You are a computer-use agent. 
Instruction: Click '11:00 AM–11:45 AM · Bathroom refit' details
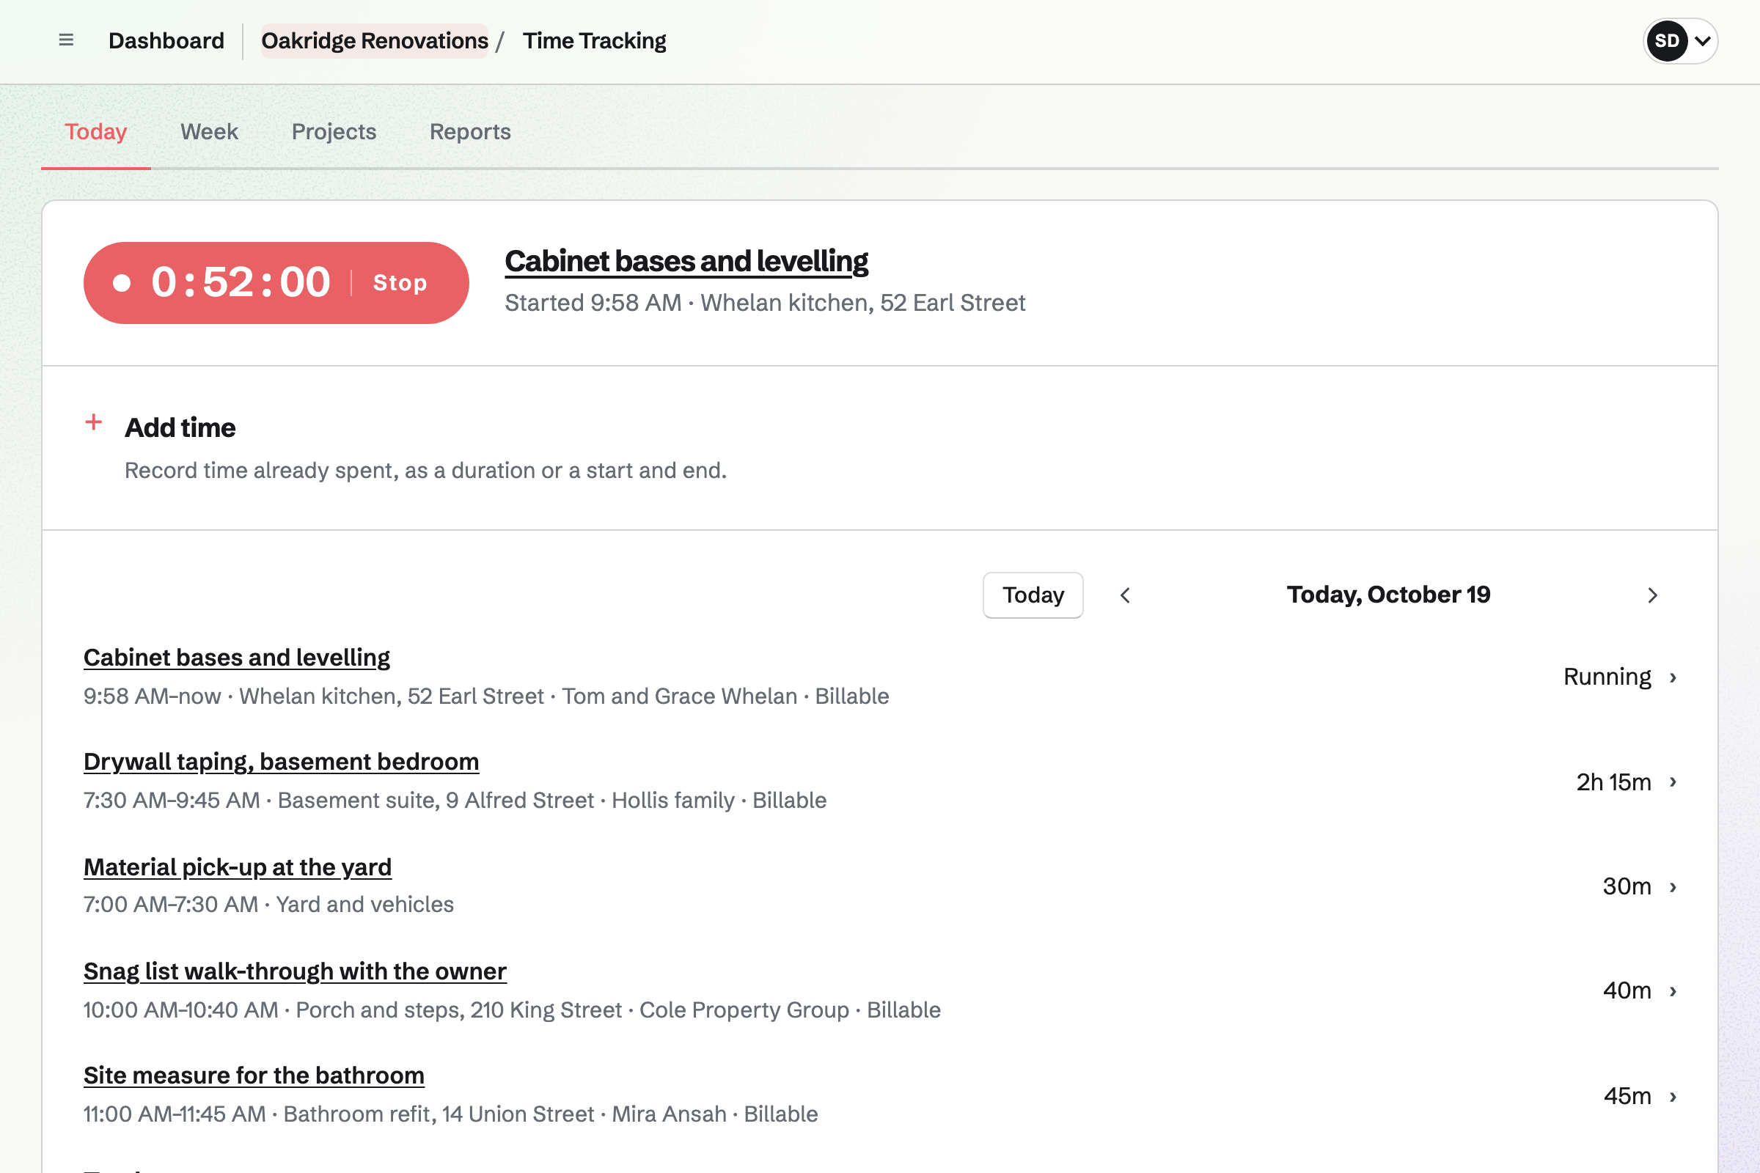pos(450,1114)
